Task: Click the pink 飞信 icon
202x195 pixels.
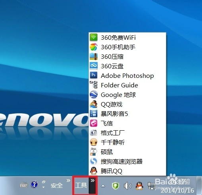Action: (94, 123)
